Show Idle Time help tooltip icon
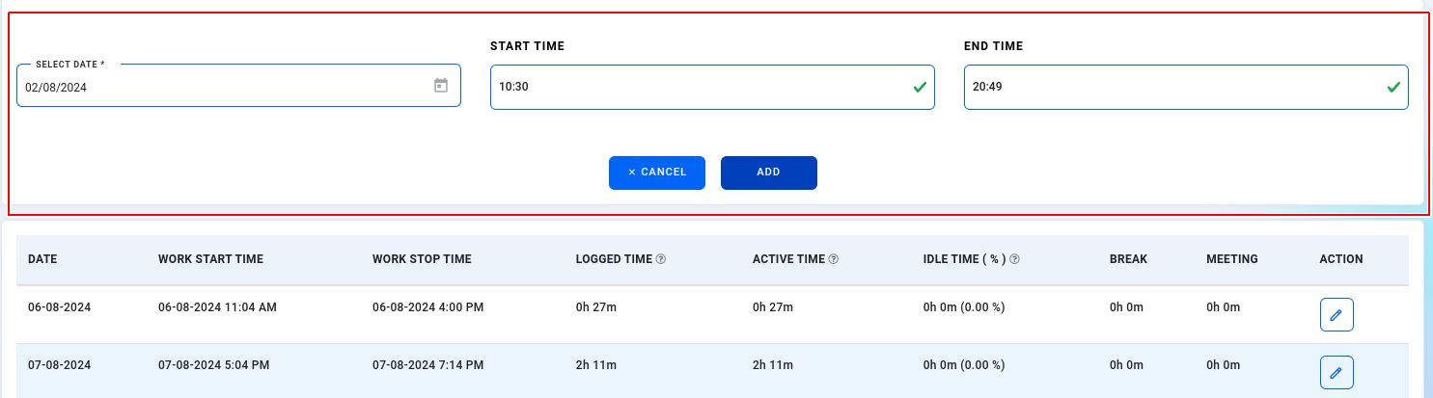 click(x=1015, y=259)
